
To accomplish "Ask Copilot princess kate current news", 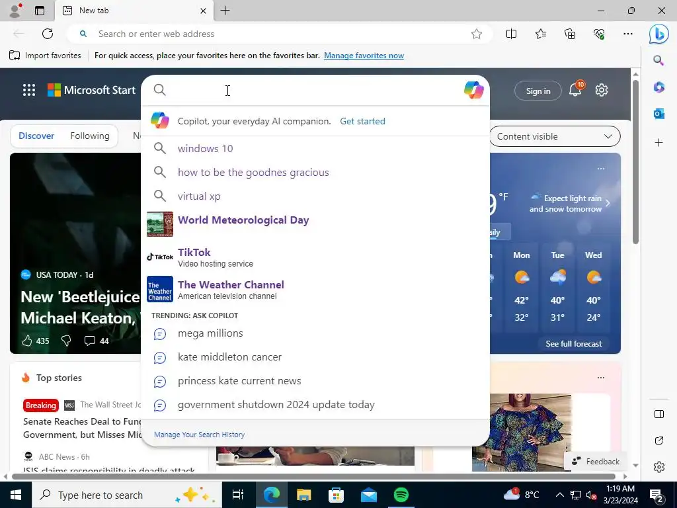I will pos(315,381).
